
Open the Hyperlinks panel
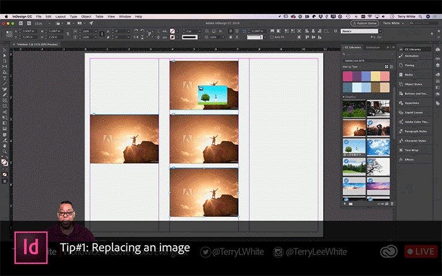point(412,102)
